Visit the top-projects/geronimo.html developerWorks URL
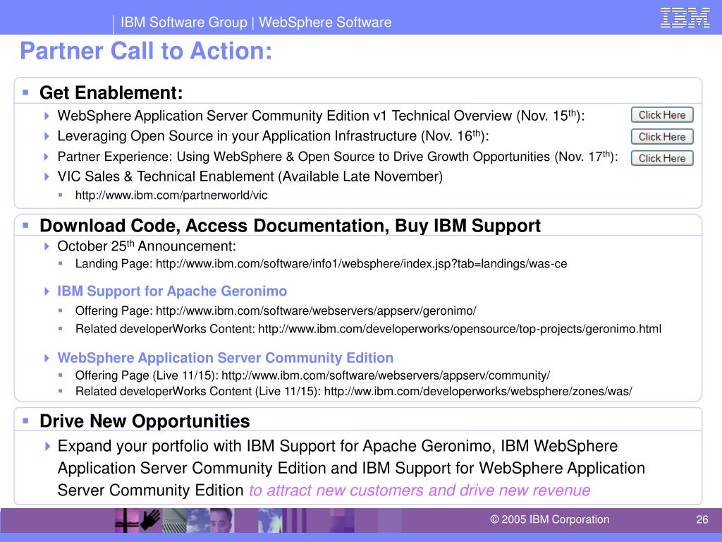 click(460, 329)
